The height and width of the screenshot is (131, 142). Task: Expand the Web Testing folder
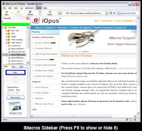(6, 43)
